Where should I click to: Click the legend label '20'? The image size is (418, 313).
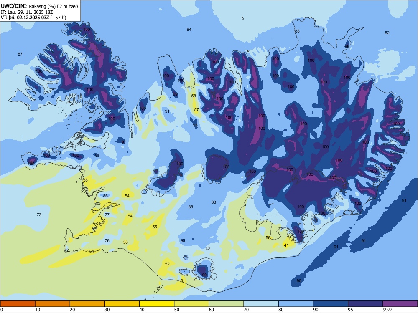pyautogui.click(x=72, y=310)
